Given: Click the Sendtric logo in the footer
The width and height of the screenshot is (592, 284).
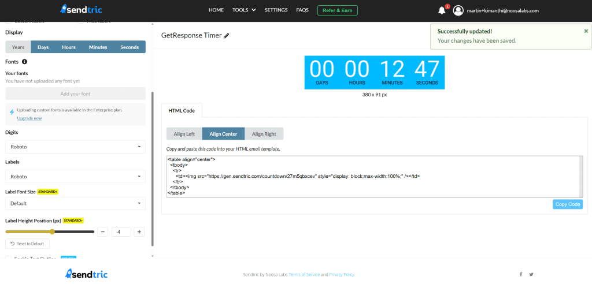Looking at the screenshot, I should [87, 274].
